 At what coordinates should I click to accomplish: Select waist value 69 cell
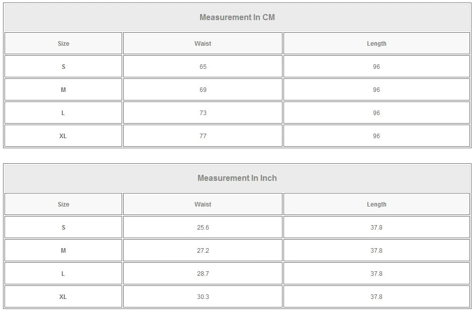coord(203,90)
